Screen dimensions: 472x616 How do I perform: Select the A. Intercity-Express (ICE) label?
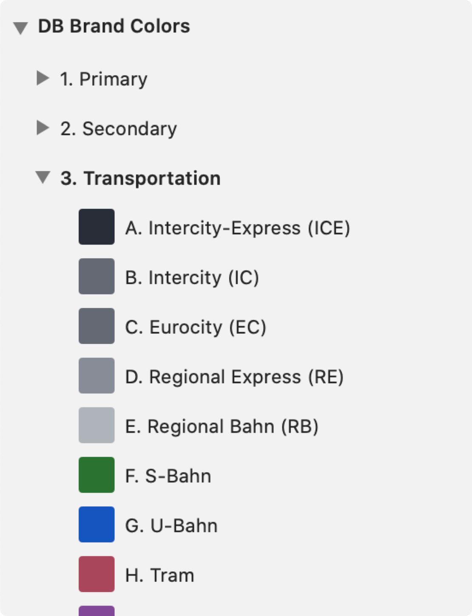tap(237, 228)
